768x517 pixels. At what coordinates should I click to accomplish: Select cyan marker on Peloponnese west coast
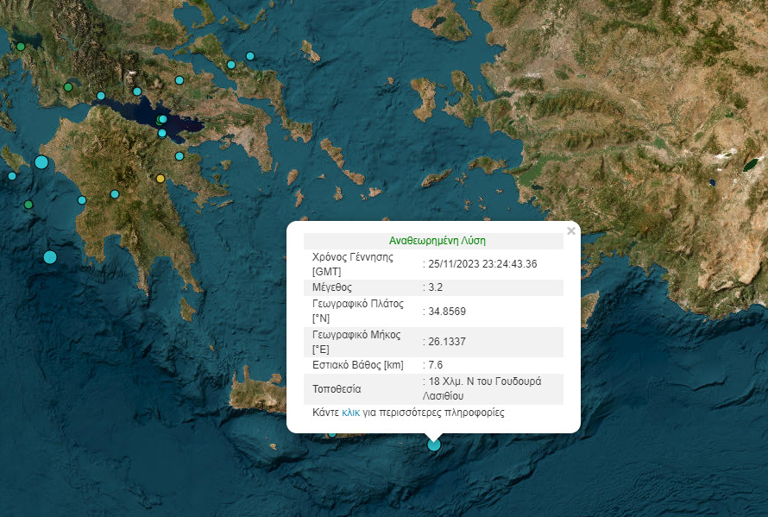tap(82, 200)
